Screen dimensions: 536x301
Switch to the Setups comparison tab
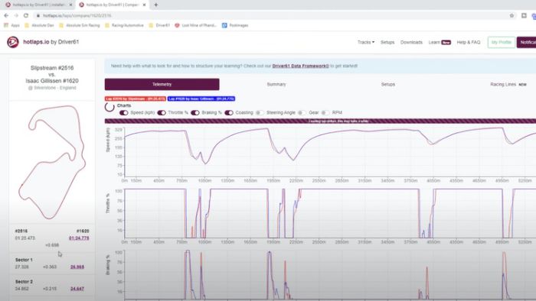[388, 84]
